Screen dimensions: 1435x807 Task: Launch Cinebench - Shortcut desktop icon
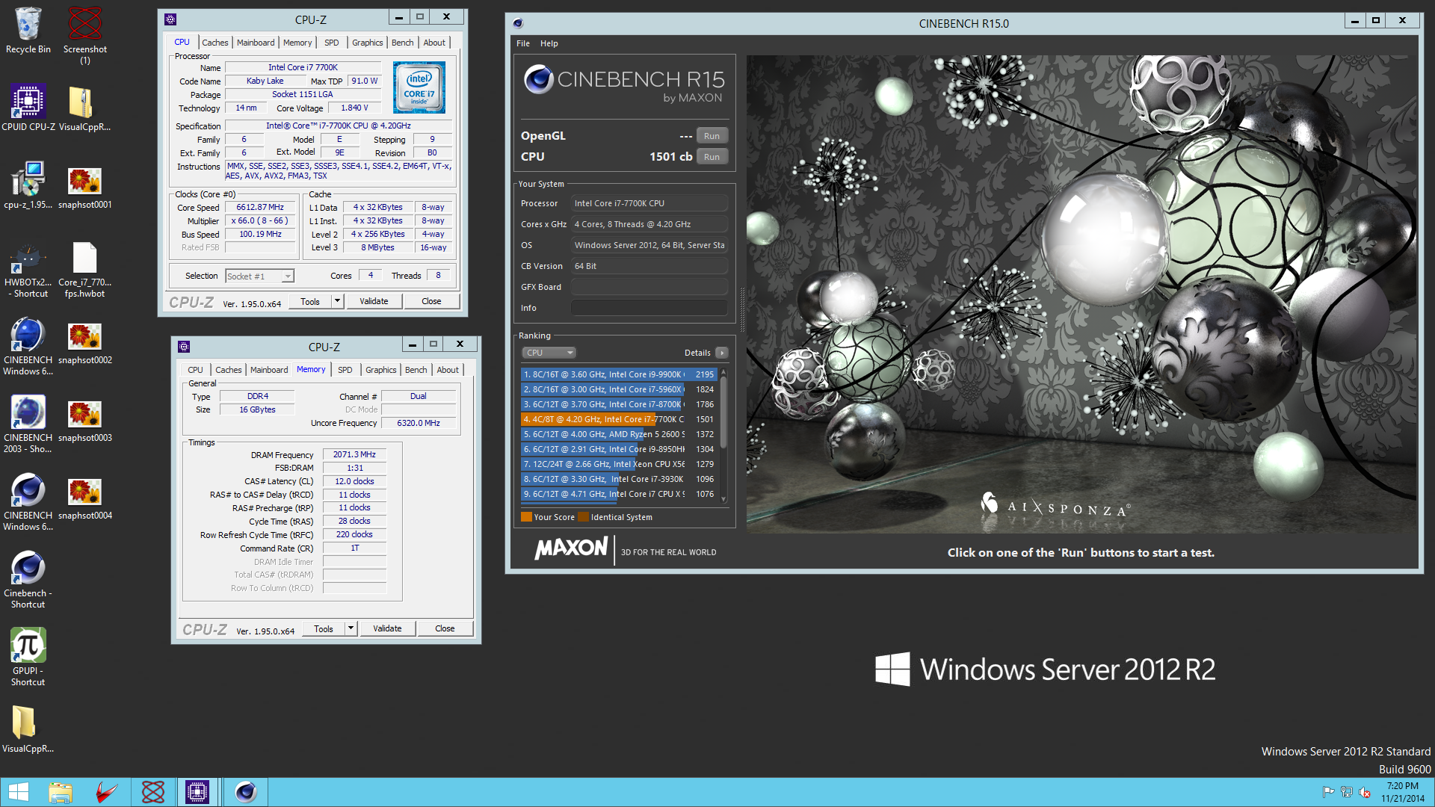click(x=28, y=581)
